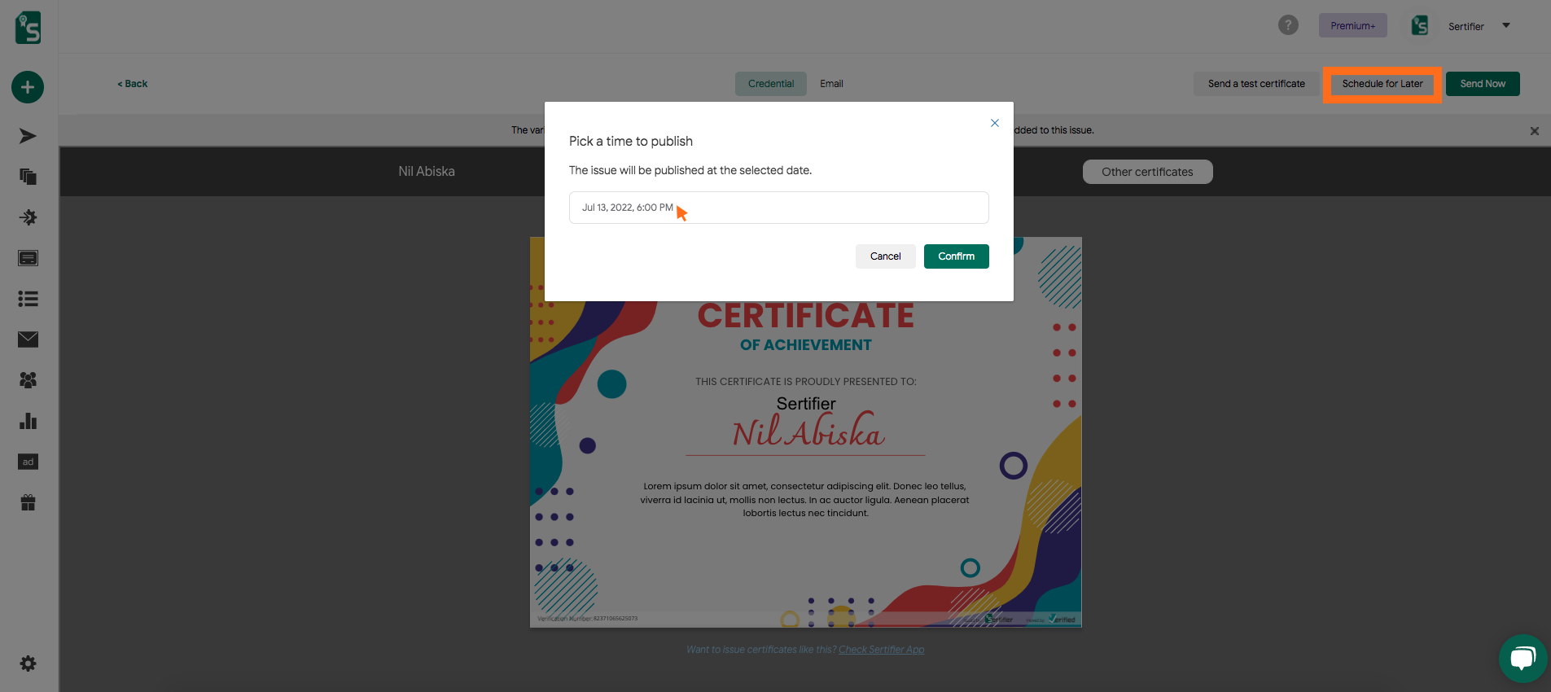Click the Premium+ button
The image size is (1551, 692).
(1352, 25)
